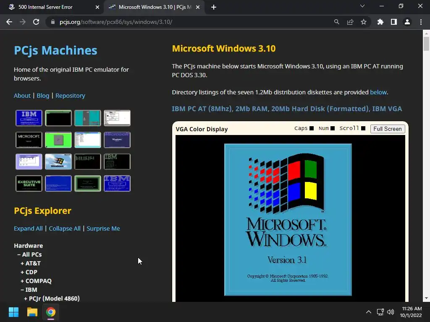Open the Blog link
Image resolution: width=430 pixels, height=322 pixels.
tap(43, 96)
